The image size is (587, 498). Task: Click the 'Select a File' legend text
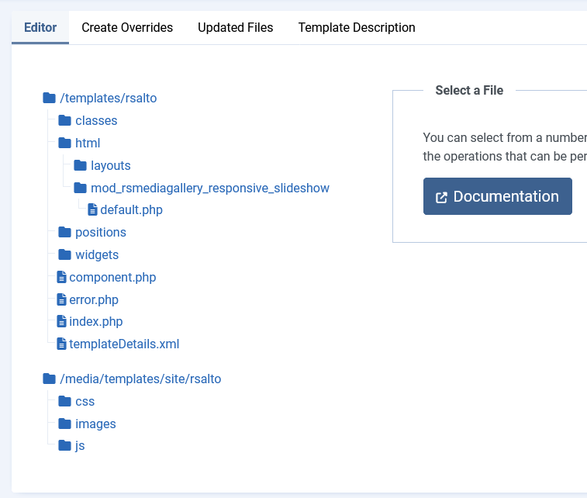pyautogui.click(x=469, y=90)
